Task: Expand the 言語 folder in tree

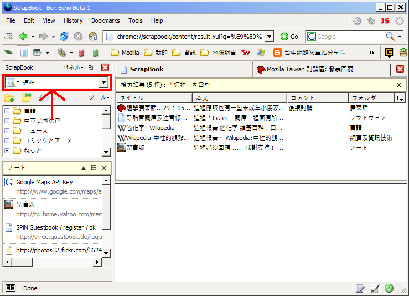Action: 7,111
